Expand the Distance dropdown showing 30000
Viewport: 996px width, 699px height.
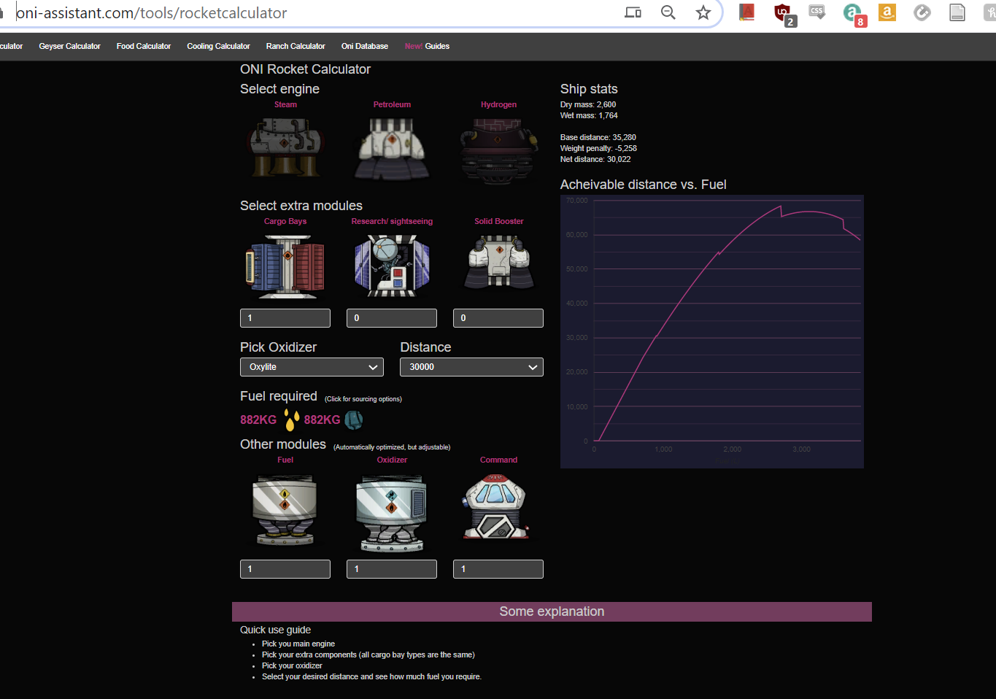471,367
